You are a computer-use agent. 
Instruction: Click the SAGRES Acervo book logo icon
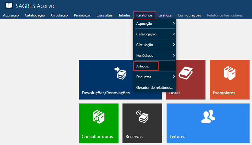[9, 6]
